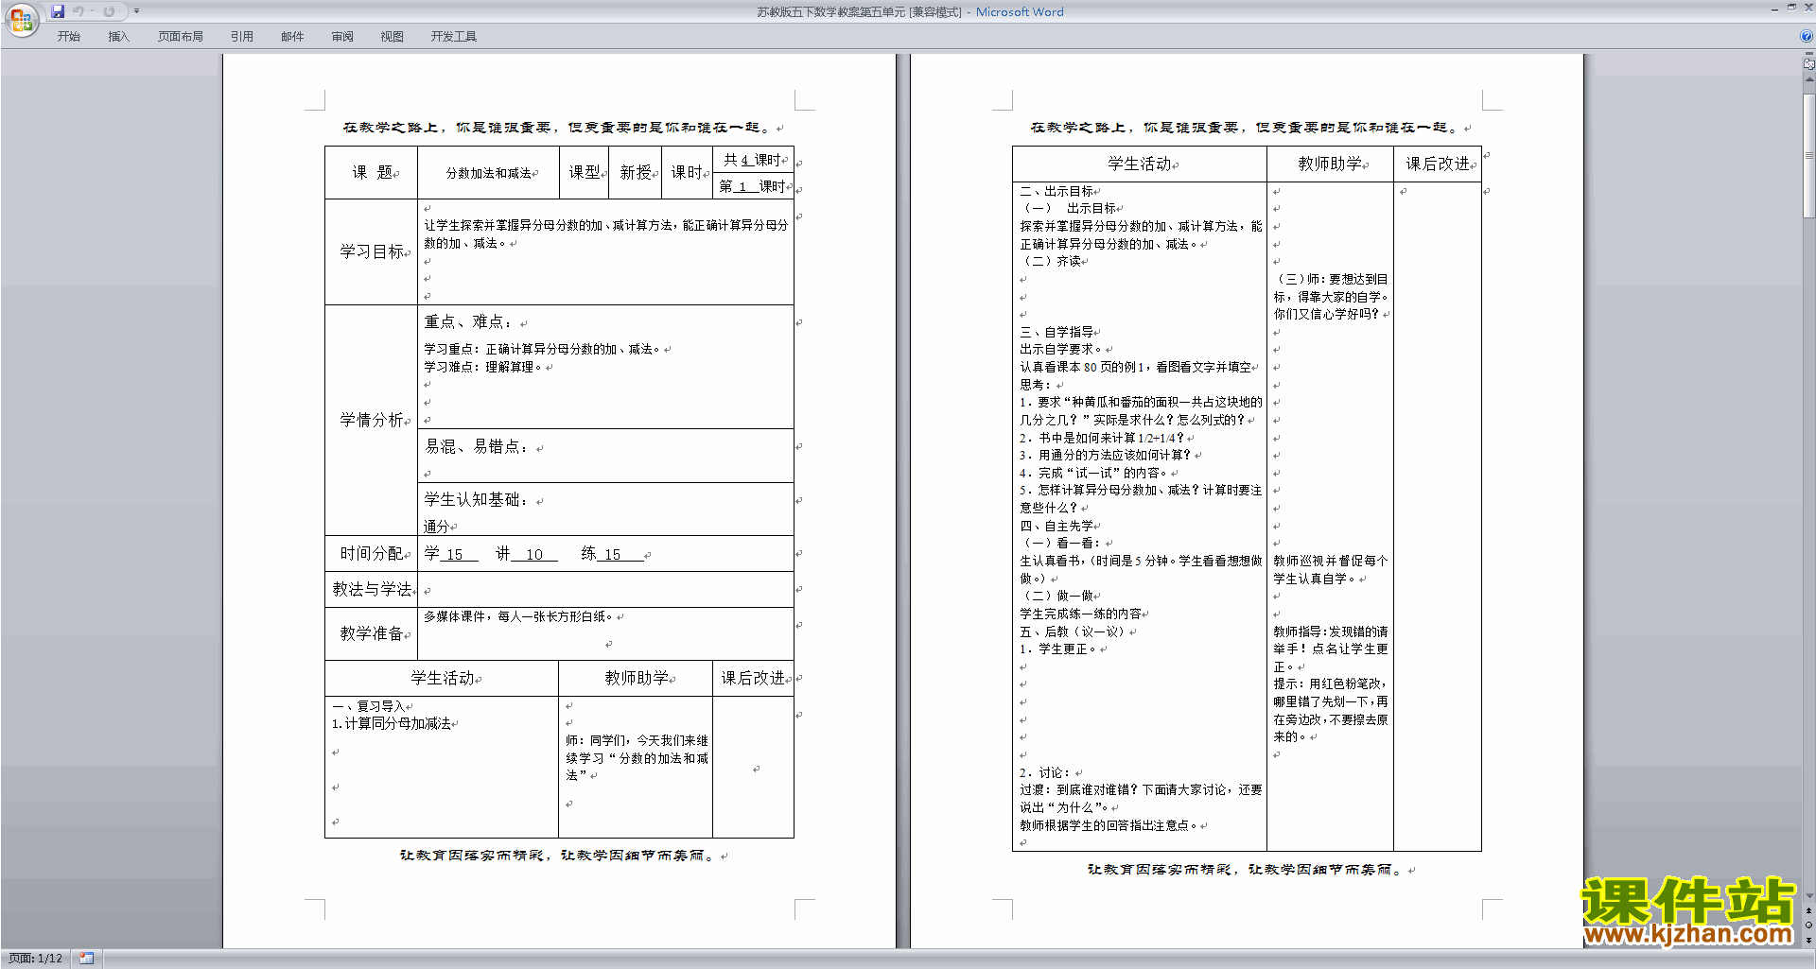Click the Undo arrow icon

tap(79, 11)
